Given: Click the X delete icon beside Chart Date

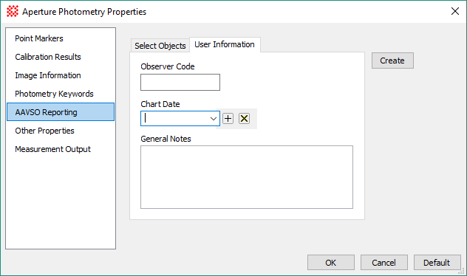Looking at the screenshot, I should [x=245, y=119].
